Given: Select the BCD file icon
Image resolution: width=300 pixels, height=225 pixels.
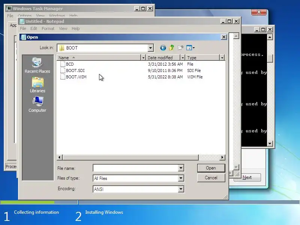Looking at the screenshot, I should (x=63, y=64).
